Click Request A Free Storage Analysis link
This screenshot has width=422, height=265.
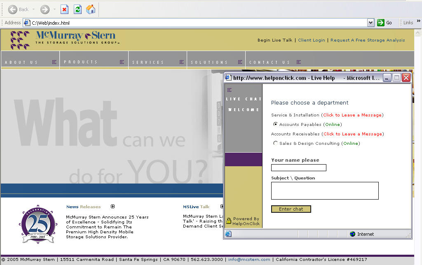coord(368,40)
